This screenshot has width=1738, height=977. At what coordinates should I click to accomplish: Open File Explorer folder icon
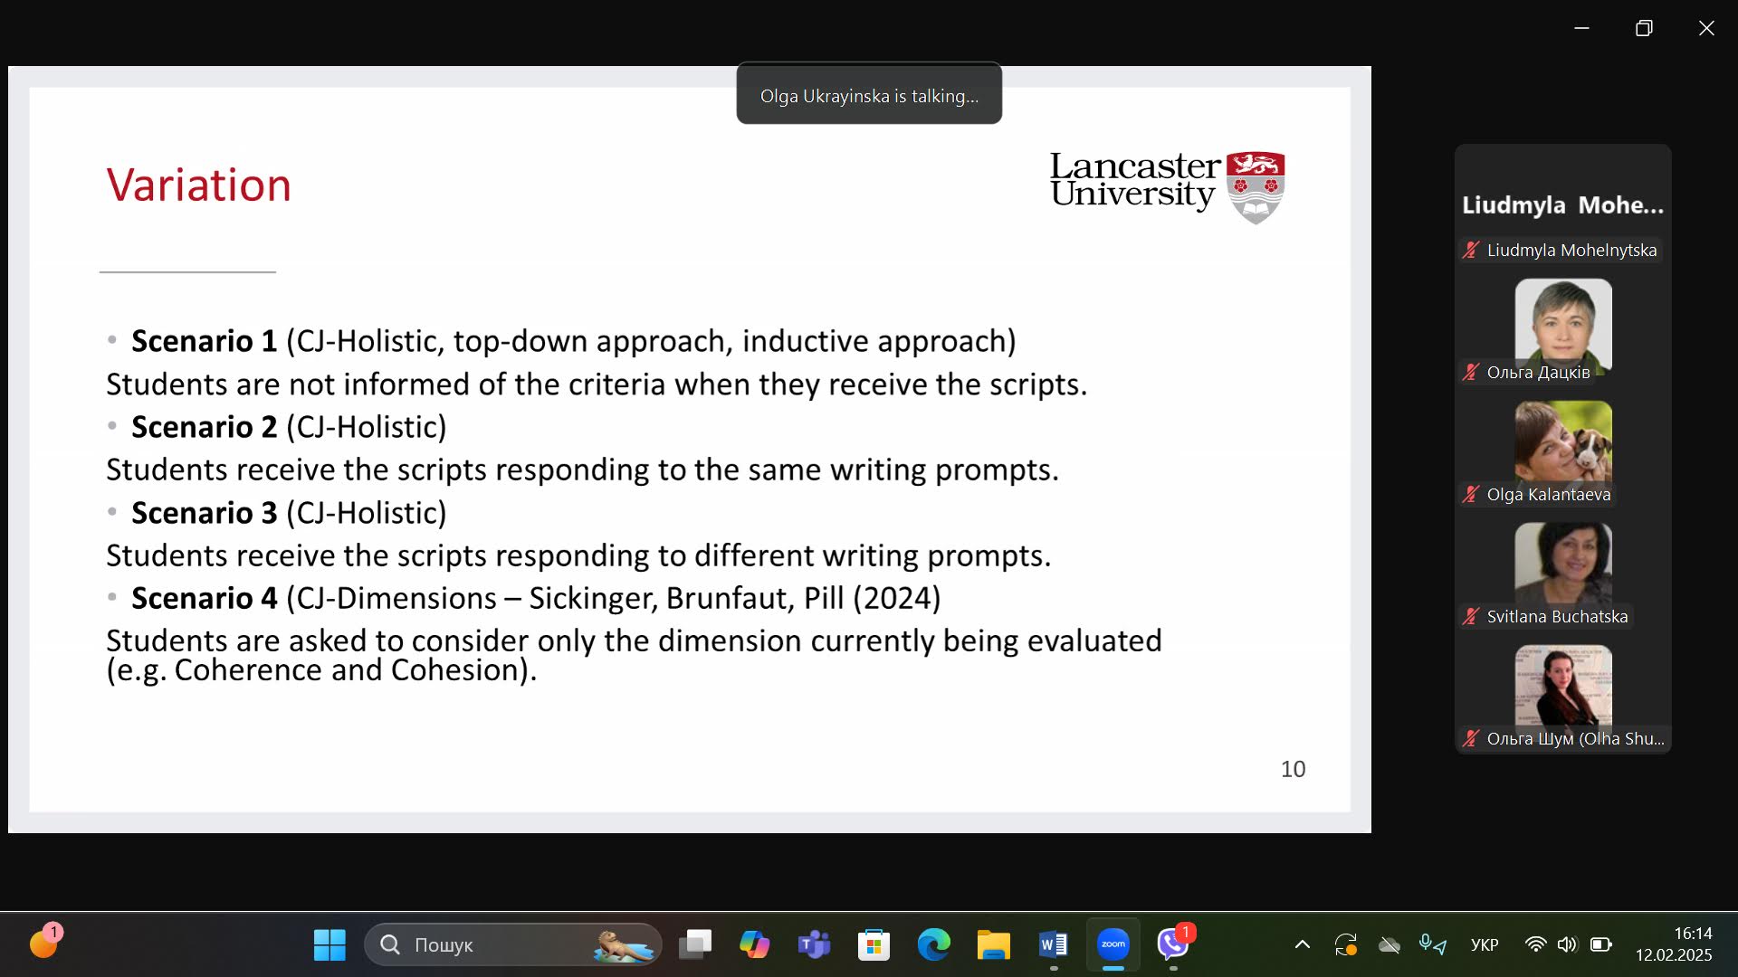[x=993, y=944]
